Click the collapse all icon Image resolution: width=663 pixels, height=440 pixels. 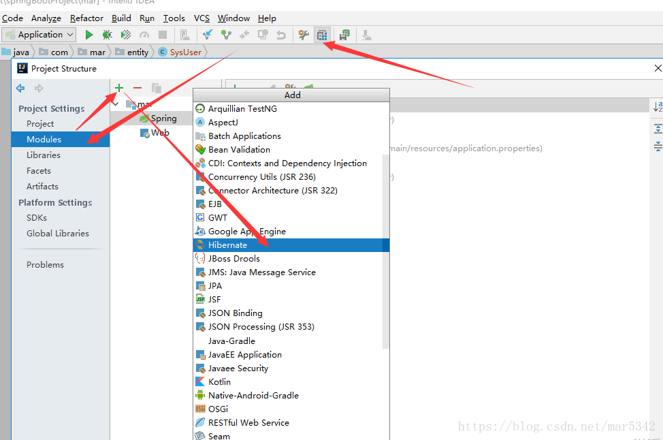tap(658, 147)
